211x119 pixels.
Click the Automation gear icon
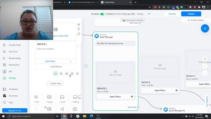point(4,65)
